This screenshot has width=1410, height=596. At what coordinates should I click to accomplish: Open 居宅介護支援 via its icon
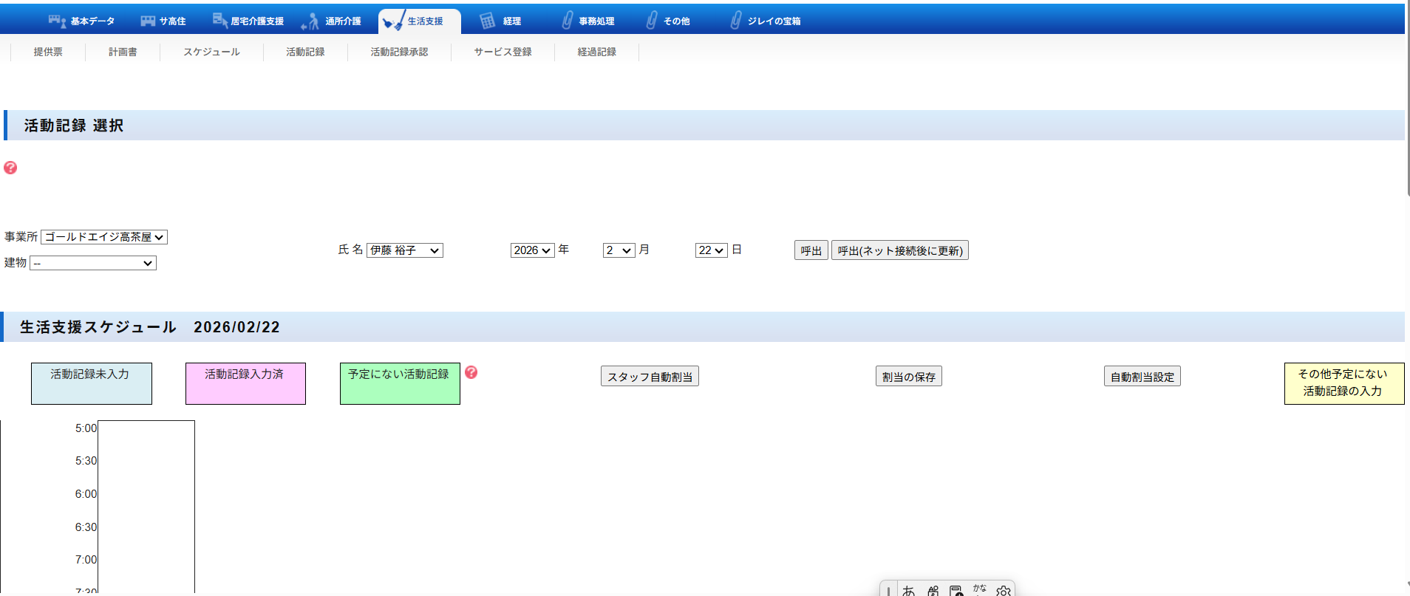pyautogui.click(x=219, y=20)
